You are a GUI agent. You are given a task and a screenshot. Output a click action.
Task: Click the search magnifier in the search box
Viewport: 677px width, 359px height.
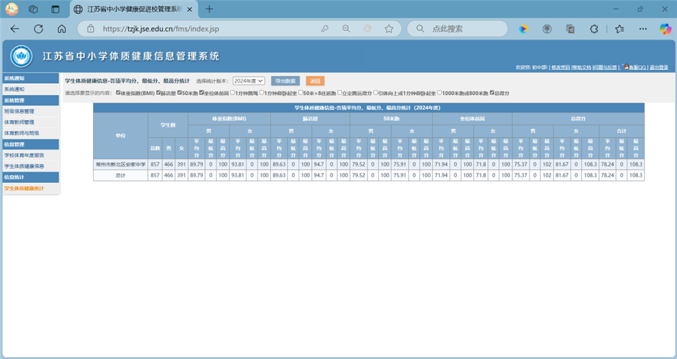[420, 29]
